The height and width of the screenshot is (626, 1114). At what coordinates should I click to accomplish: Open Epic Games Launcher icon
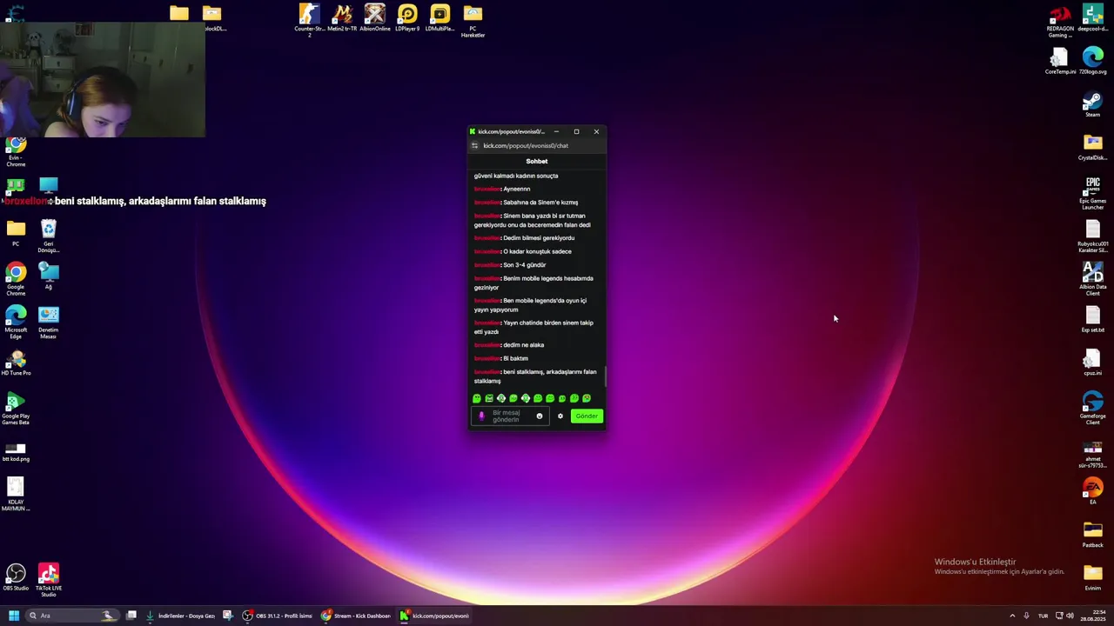(1092, 192)
